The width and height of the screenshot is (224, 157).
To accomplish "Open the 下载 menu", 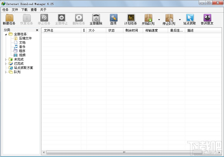I will (24, 9).
